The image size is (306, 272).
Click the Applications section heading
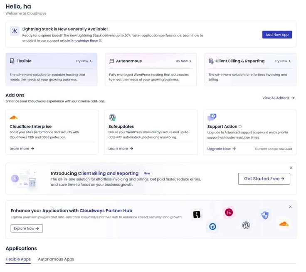point(21,249)
